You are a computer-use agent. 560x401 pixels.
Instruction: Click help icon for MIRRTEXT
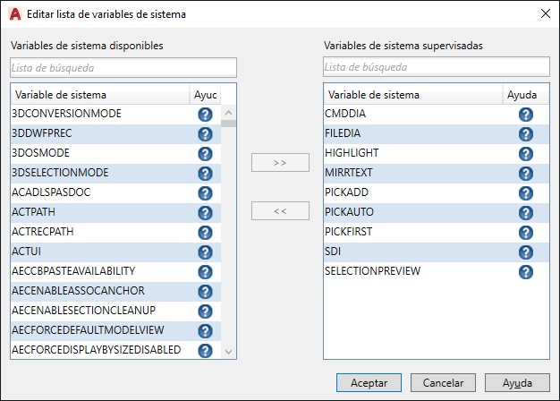(526, 174)
